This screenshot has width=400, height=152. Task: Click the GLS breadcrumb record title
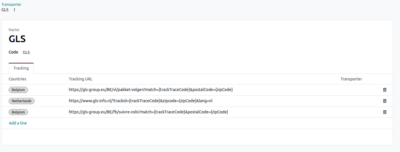pos(5,10)
